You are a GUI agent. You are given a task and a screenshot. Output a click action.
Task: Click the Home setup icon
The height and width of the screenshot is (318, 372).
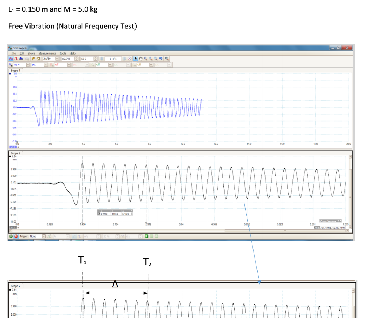[37, 59]
